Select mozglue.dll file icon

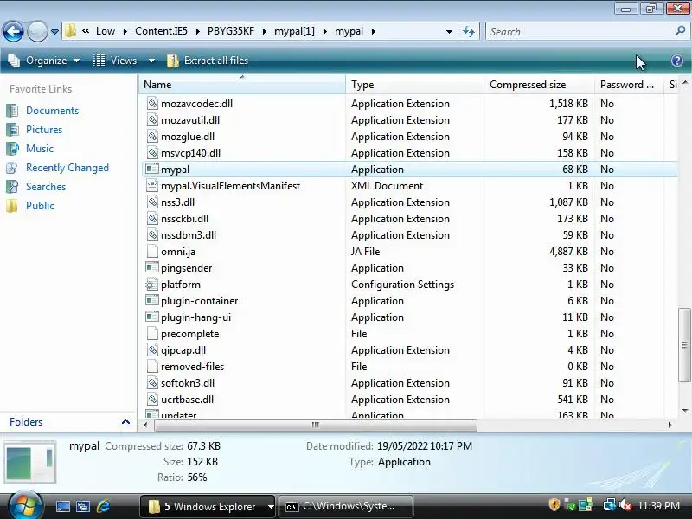152,137
